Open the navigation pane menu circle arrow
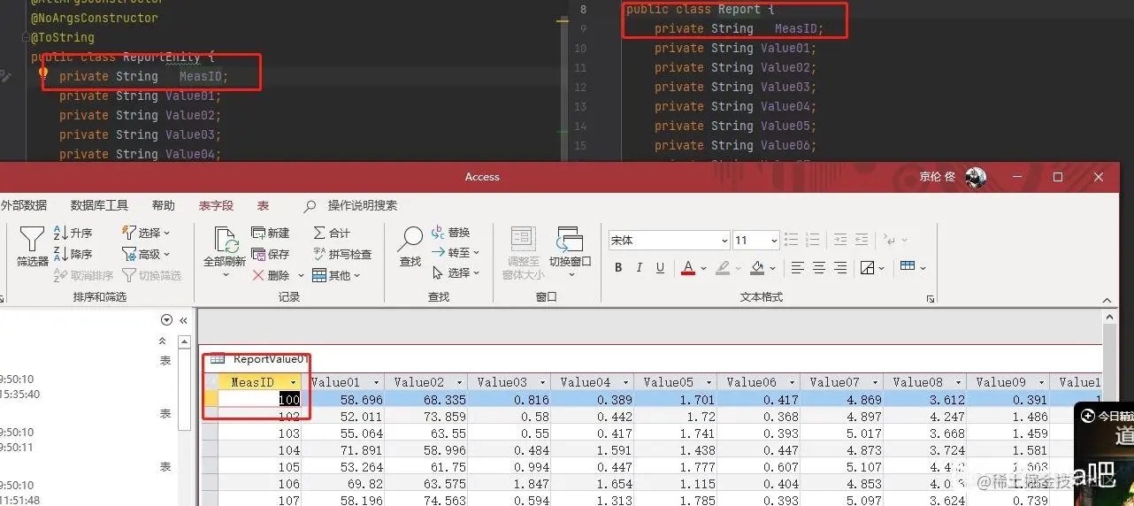This screenshot has height=506, width=1134. click(x=166, y=320)
